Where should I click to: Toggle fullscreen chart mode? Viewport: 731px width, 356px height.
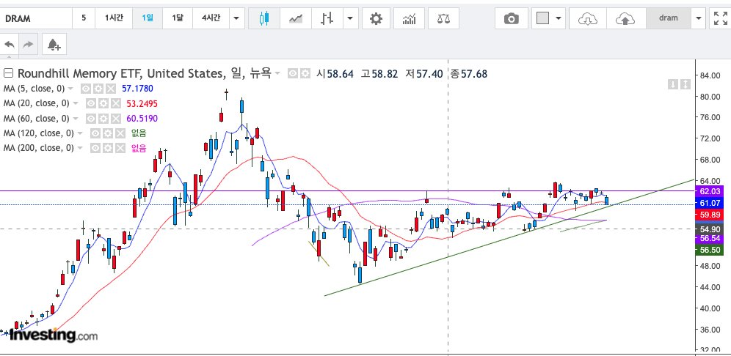coord(720,18)
